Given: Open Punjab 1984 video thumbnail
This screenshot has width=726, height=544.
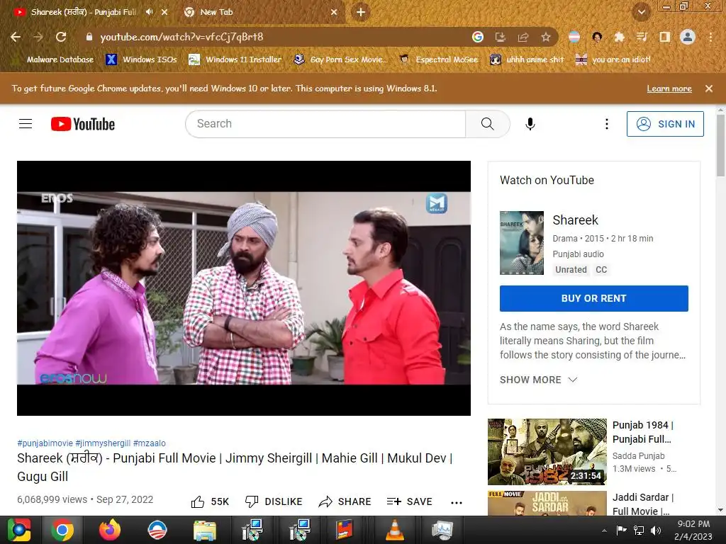Looking at the screenshot, I should click(x=547, y=452).
